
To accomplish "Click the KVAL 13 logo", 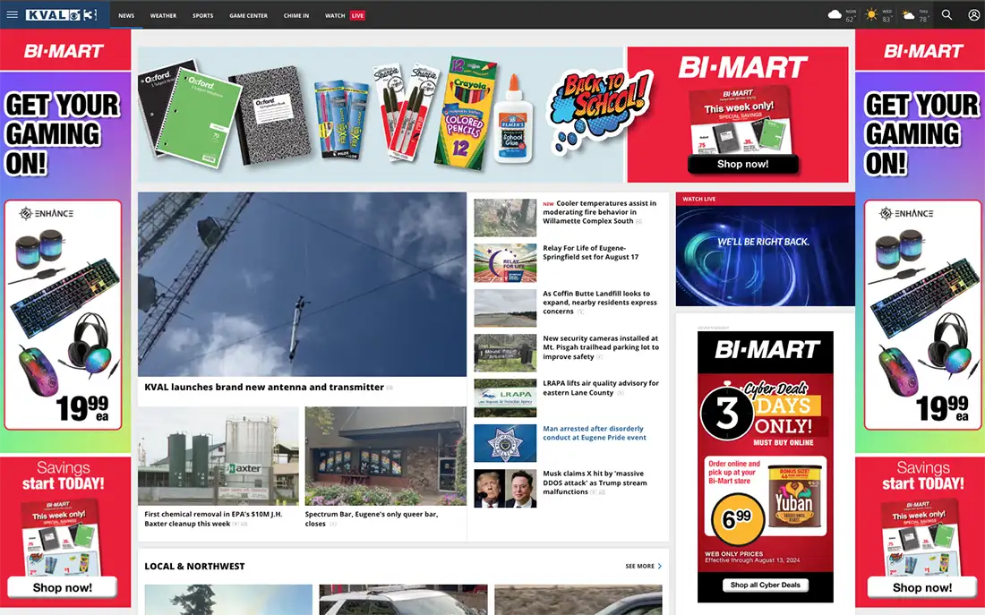I will point(62,15).
